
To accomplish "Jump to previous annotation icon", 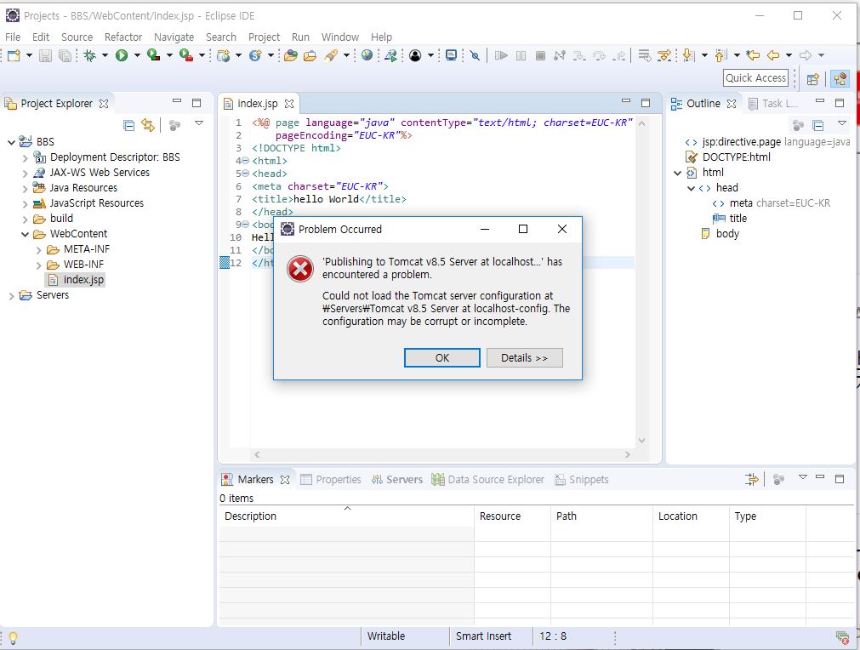I will point(721,54).
